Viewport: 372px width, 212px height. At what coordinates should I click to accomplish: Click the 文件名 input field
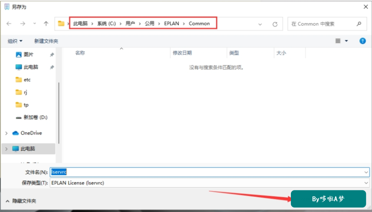209,172
